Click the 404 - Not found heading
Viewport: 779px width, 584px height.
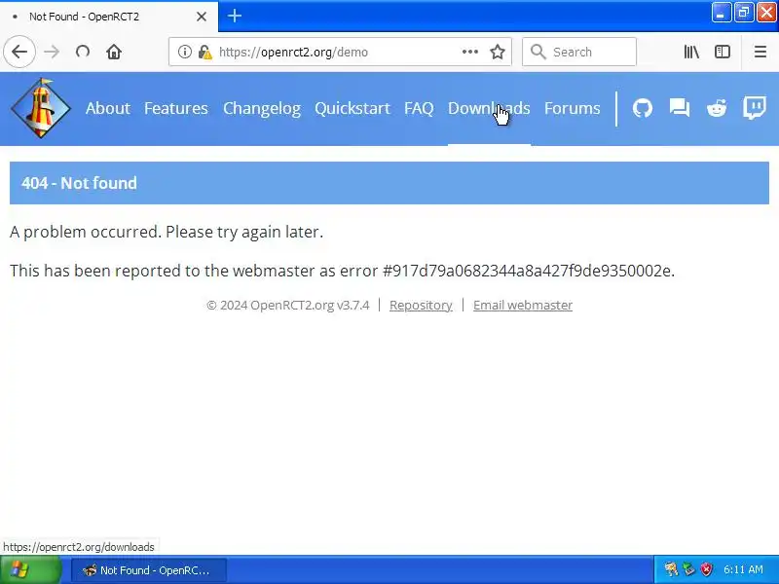pyautogui.click(x=79, y=183)
